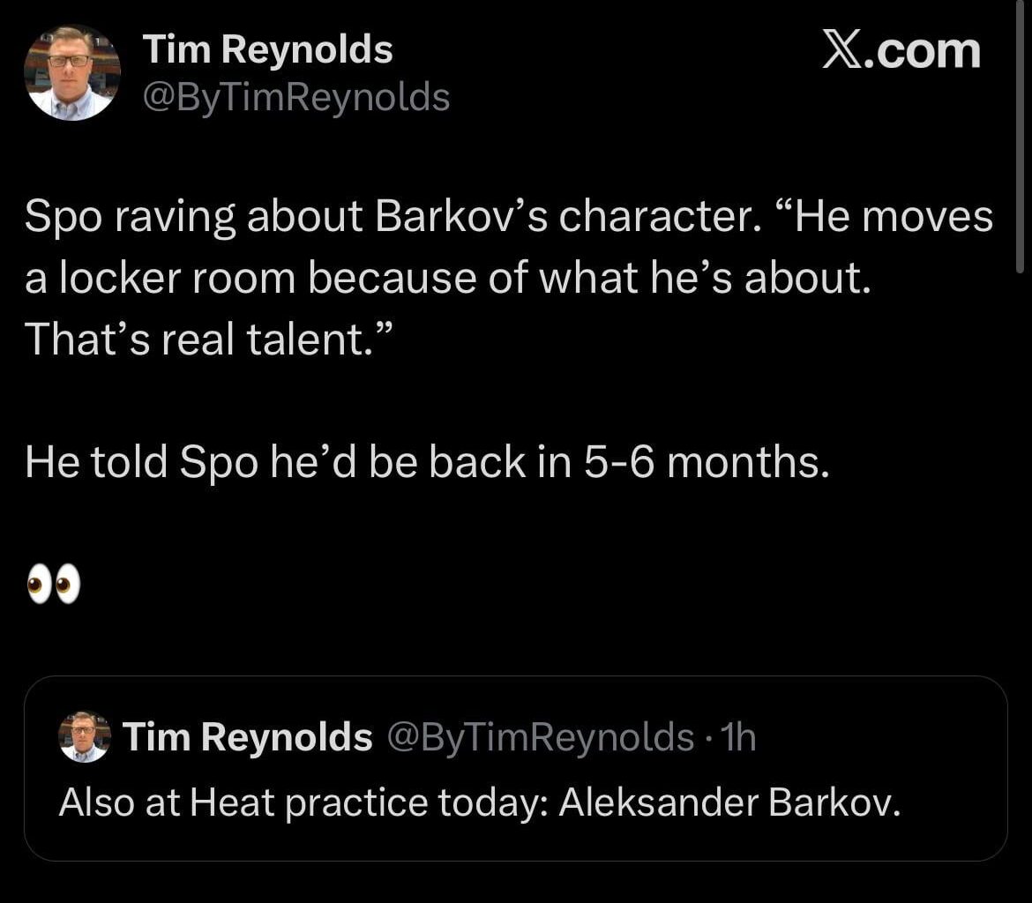Click the eyes emoji in the tweet
The width and height of the screenshot is (1032, 903).
(53, 585)
